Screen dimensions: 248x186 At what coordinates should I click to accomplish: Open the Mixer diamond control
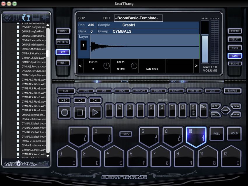(x=226, y=110)
